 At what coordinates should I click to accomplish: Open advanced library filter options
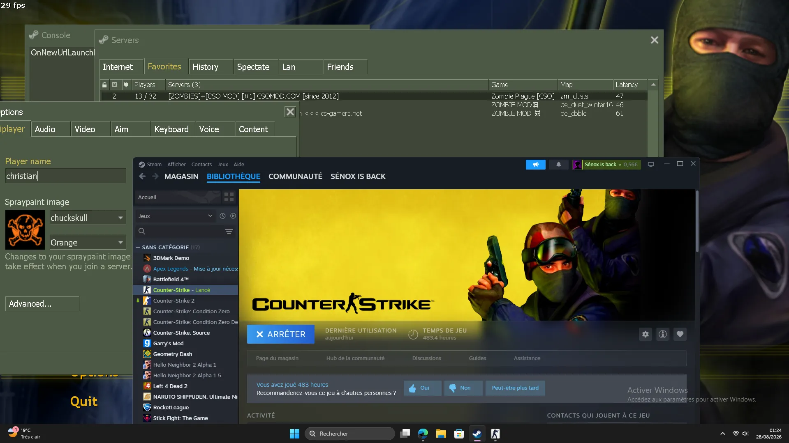[x=229, y=232]
